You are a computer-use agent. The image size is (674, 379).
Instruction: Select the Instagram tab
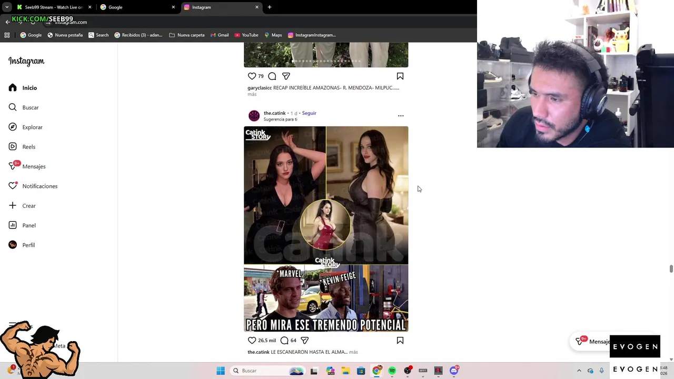pos(221,7)
